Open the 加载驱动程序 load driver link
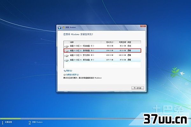 [73, 75]
